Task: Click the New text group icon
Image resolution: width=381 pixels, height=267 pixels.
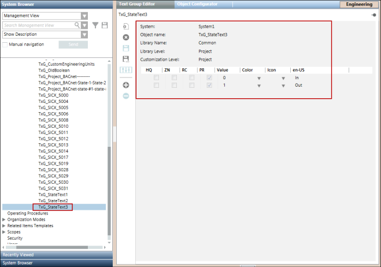Action: (126, 27)
